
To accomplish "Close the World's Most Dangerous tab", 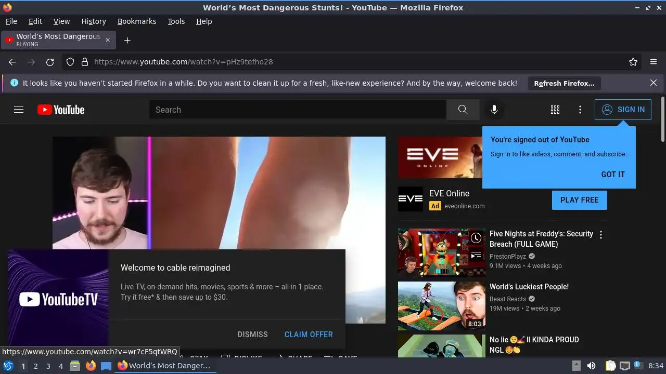I will (x=108, y=40).
